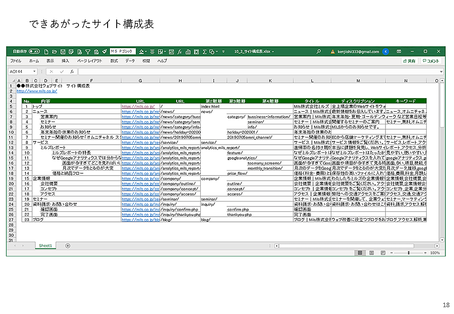Click the 共有 share button
Screen dimensions: 454x314
(409, 61)
